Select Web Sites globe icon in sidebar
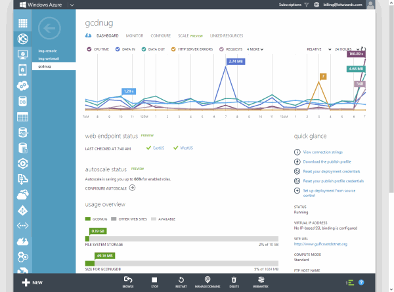394x292 pixels. tap(22, 39)
